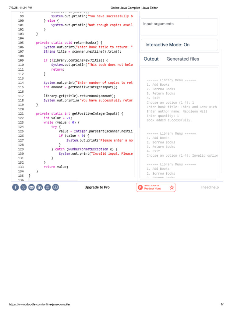Open the Instagram icon

[x=48, y=187]
